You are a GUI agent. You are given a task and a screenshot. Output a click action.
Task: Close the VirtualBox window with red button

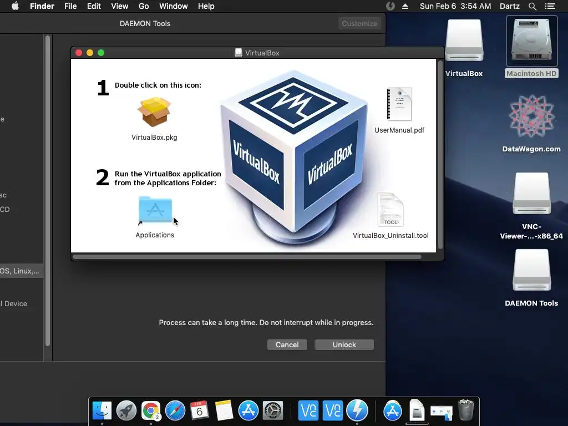click(x=79, y=53)
